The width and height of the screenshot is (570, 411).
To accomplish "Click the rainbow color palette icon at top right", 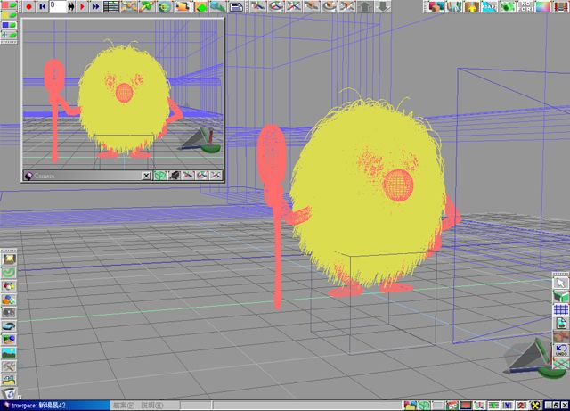I will point(542,6).
